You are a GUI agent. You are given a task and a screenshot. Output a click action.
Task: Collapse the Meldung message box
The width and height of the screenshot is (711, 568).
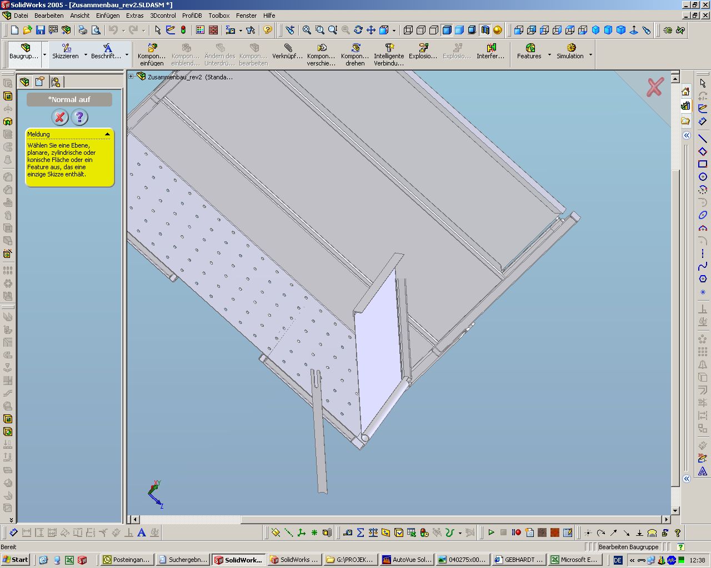pyautogui.click(x=107, y=134)
